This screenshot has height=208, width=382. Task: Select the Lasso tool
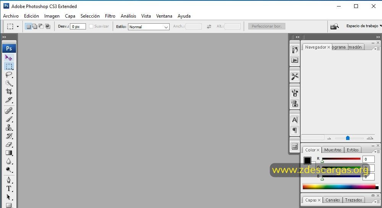pos(9,75)
